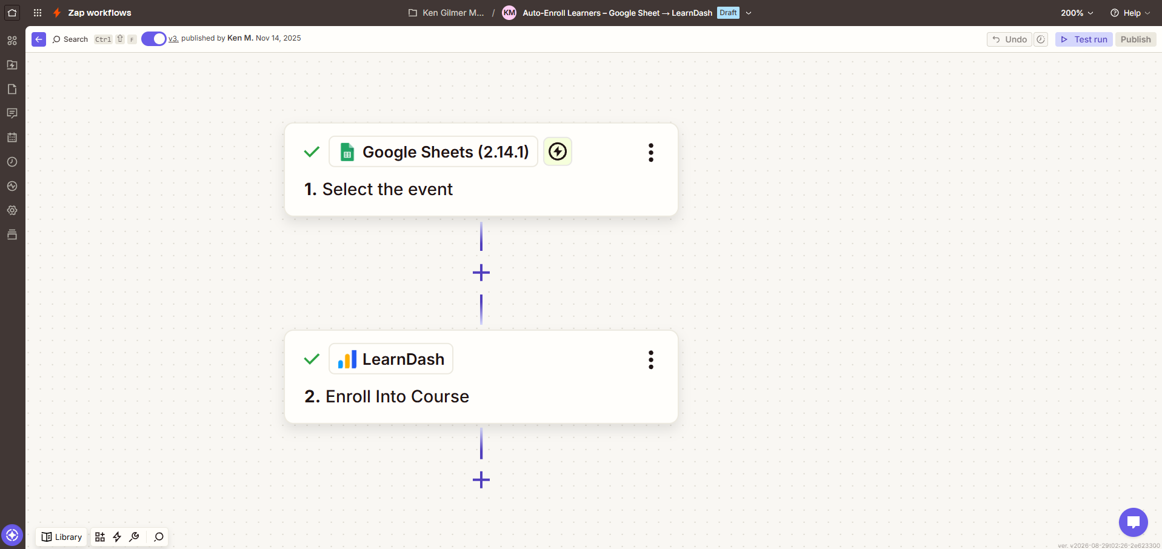The width and height of the screenshot is (1162, 549).
Task: Add a step after Enroll Into Course
Action: [x=481, y=480]
